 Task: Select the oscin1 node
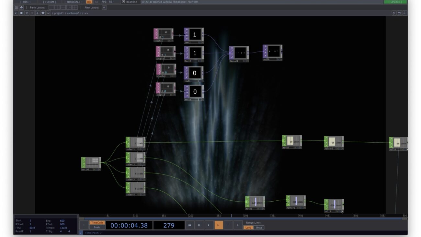point(91,162)
